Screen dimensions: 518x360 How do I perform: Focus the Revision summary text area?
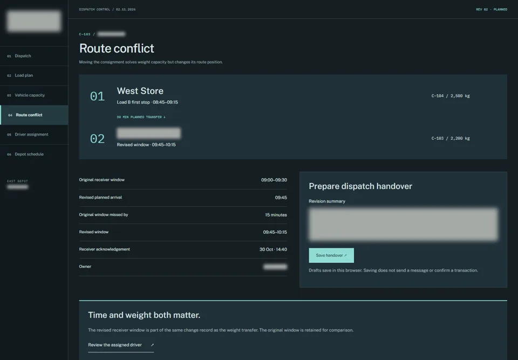(403, 224)
